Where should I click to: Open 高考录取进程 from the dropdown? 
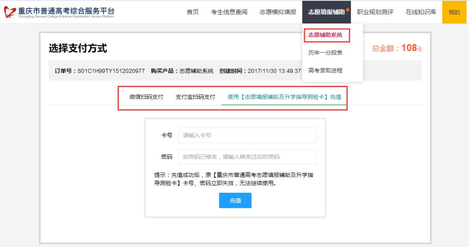tap(325, 71)
